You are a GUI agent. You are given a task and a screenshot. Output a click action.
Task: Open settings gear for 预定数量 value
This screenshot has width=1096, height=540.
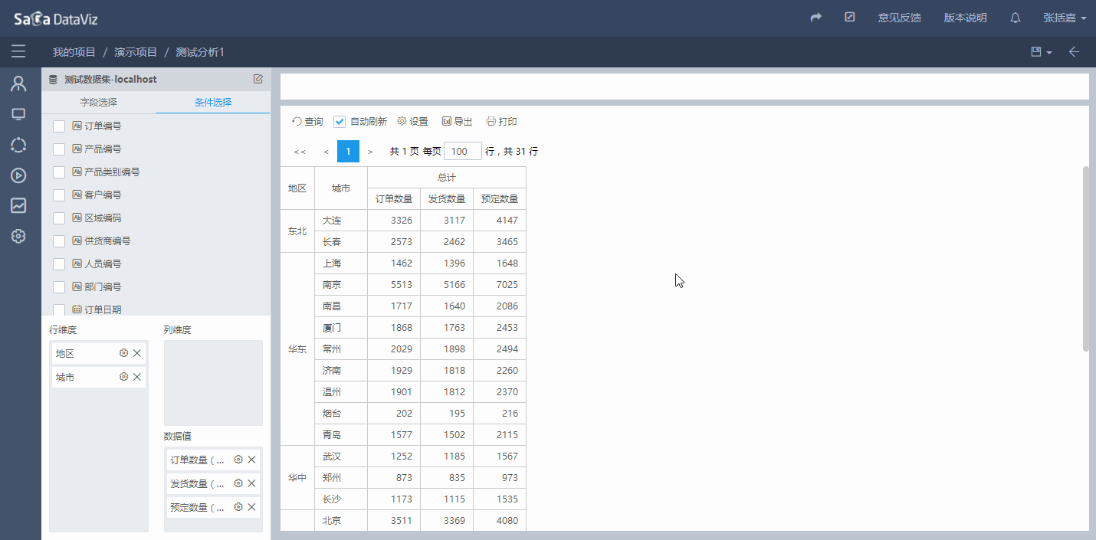[238, 507]
